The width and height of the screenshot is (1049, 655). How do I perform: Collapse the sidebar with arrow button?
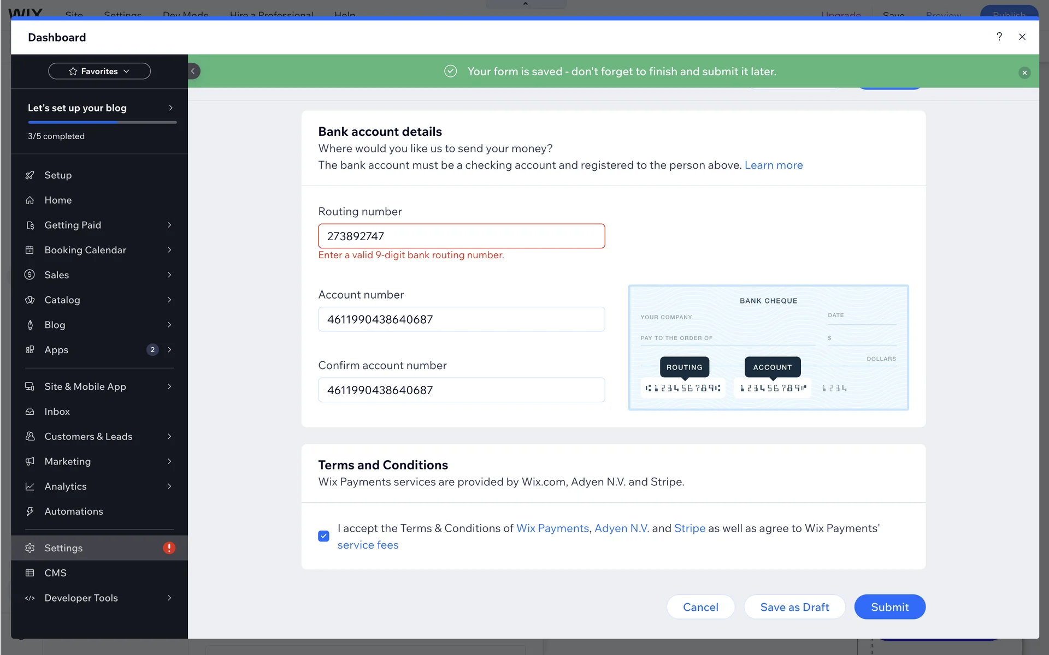[x=193, y=71]
